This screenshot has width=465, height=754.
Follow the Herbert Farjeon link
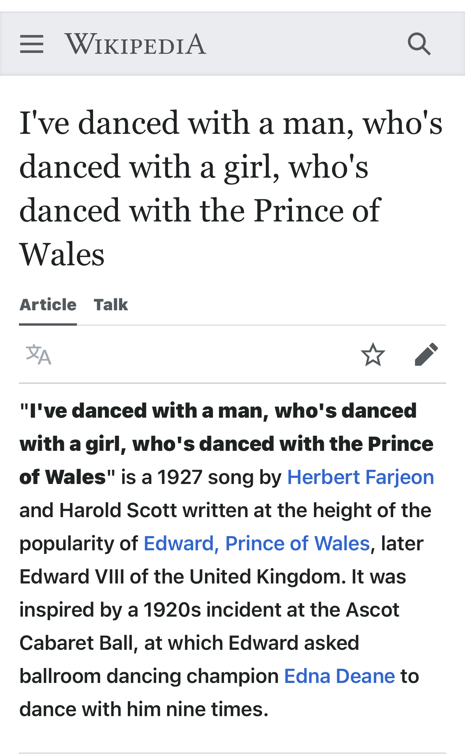coord(360,477)
